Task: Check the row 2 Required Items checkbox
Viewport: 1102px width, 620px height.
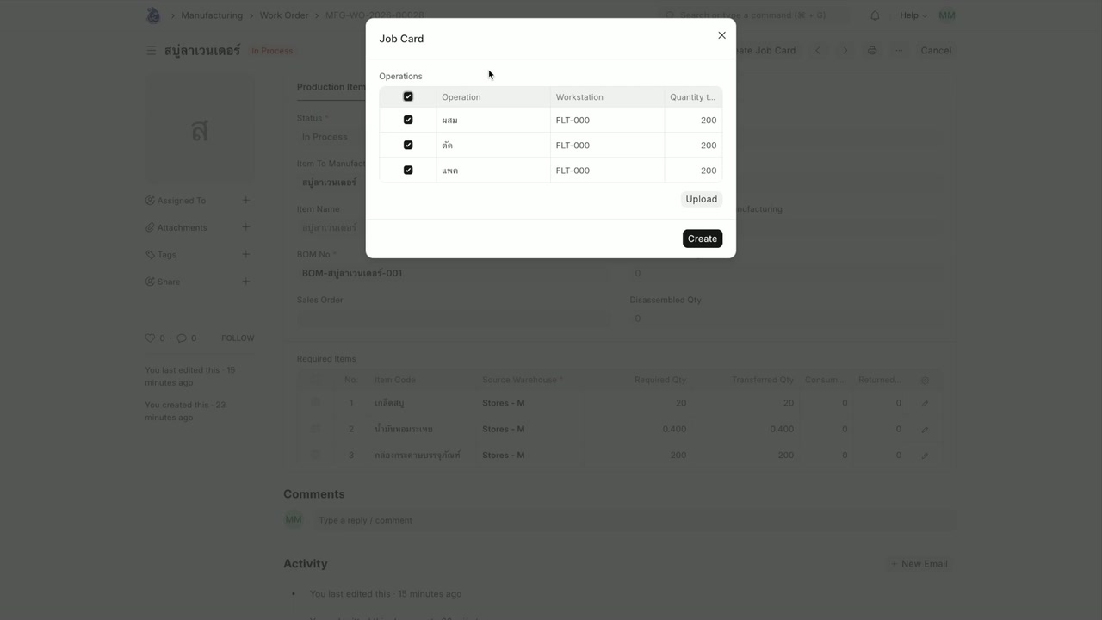Action: click(x=315, y=429)
